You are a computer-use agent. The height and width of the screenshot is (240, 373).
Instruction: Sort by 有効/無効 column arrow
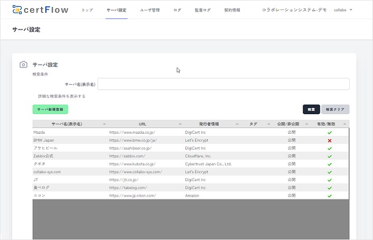point(344,124)
